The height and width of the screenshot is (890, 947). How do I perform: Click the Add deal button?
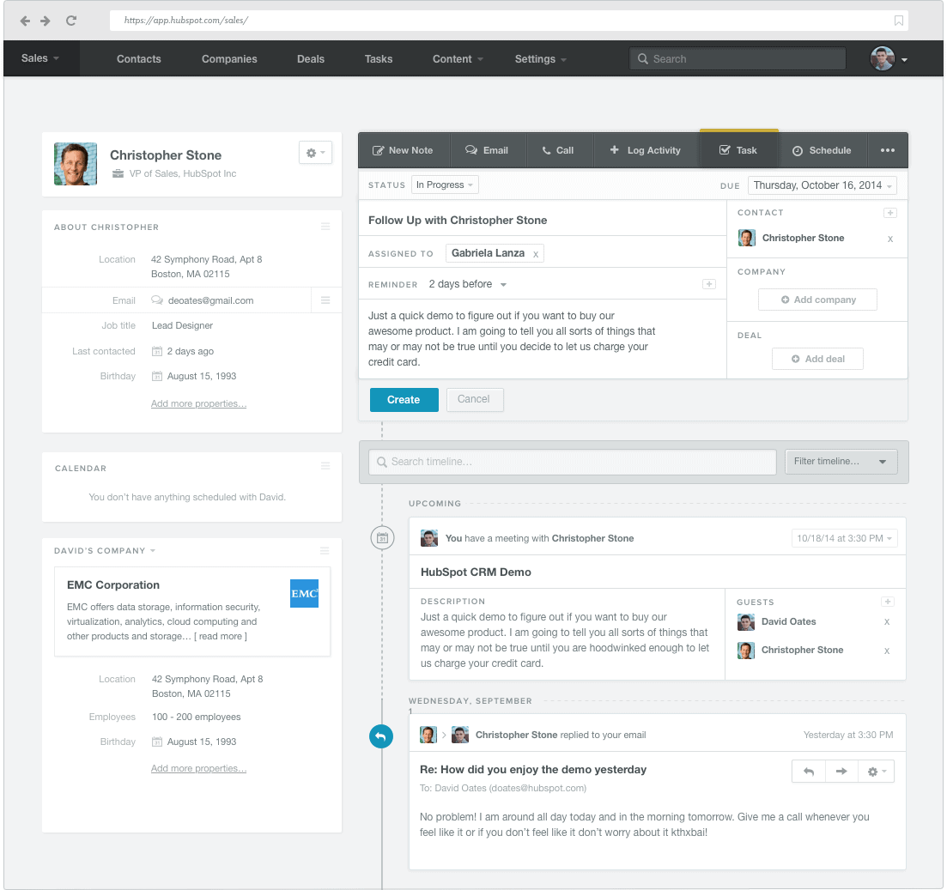click(817, 359)
